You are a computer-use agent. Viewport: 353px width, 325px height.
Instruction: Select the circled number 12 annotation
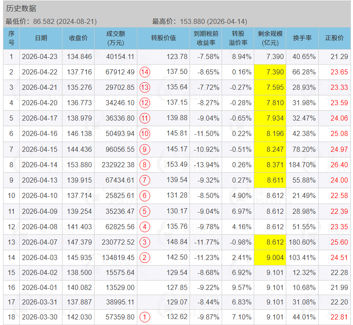point(145,103)
